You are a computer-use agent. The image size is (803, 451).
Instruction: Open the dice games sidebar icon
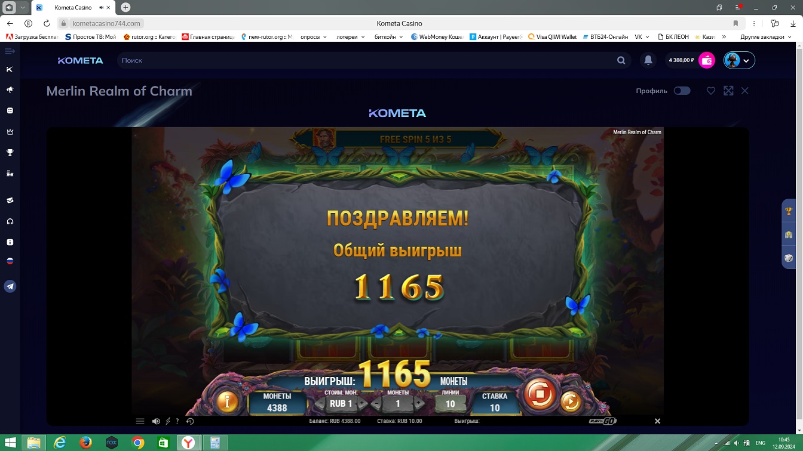10,111
